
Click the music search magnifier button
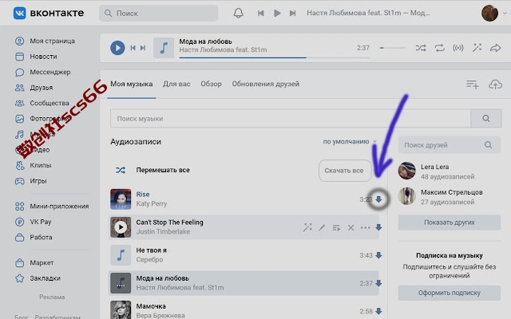(486, 119)
